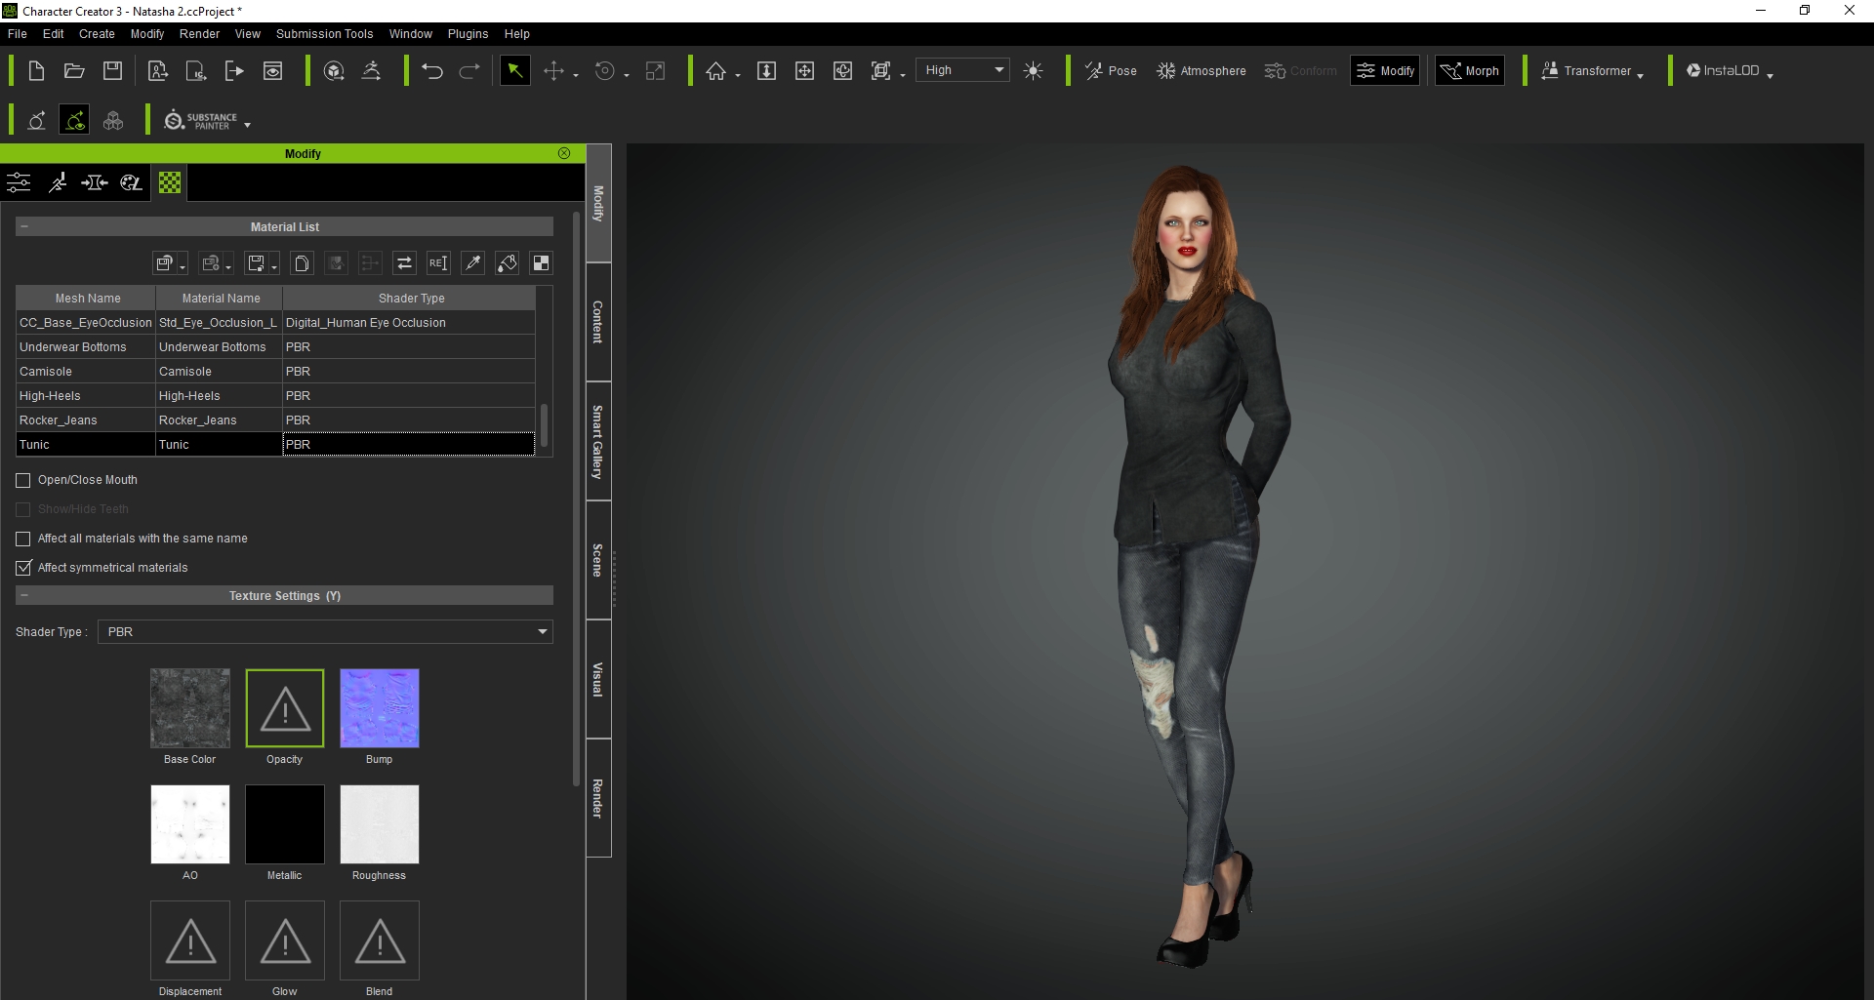
Task: Select the Bump normal map thumbnail
Action: click(x=380, y=708)
